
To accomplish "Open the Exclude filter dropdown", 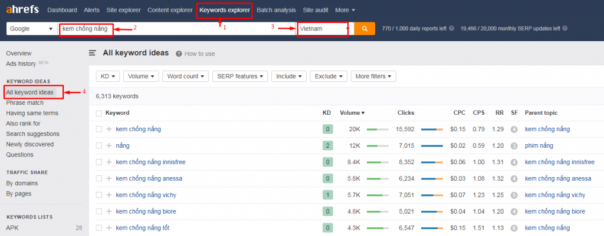I will pyautogui.click(x=329, y=76).
